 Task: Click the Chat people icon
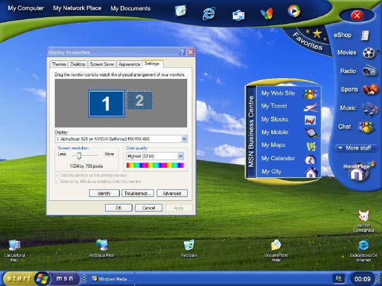tap(366, 127)
